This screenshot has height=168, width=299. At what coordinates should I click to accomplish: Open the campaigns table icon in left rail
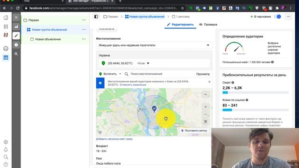(x=6, y=57)
